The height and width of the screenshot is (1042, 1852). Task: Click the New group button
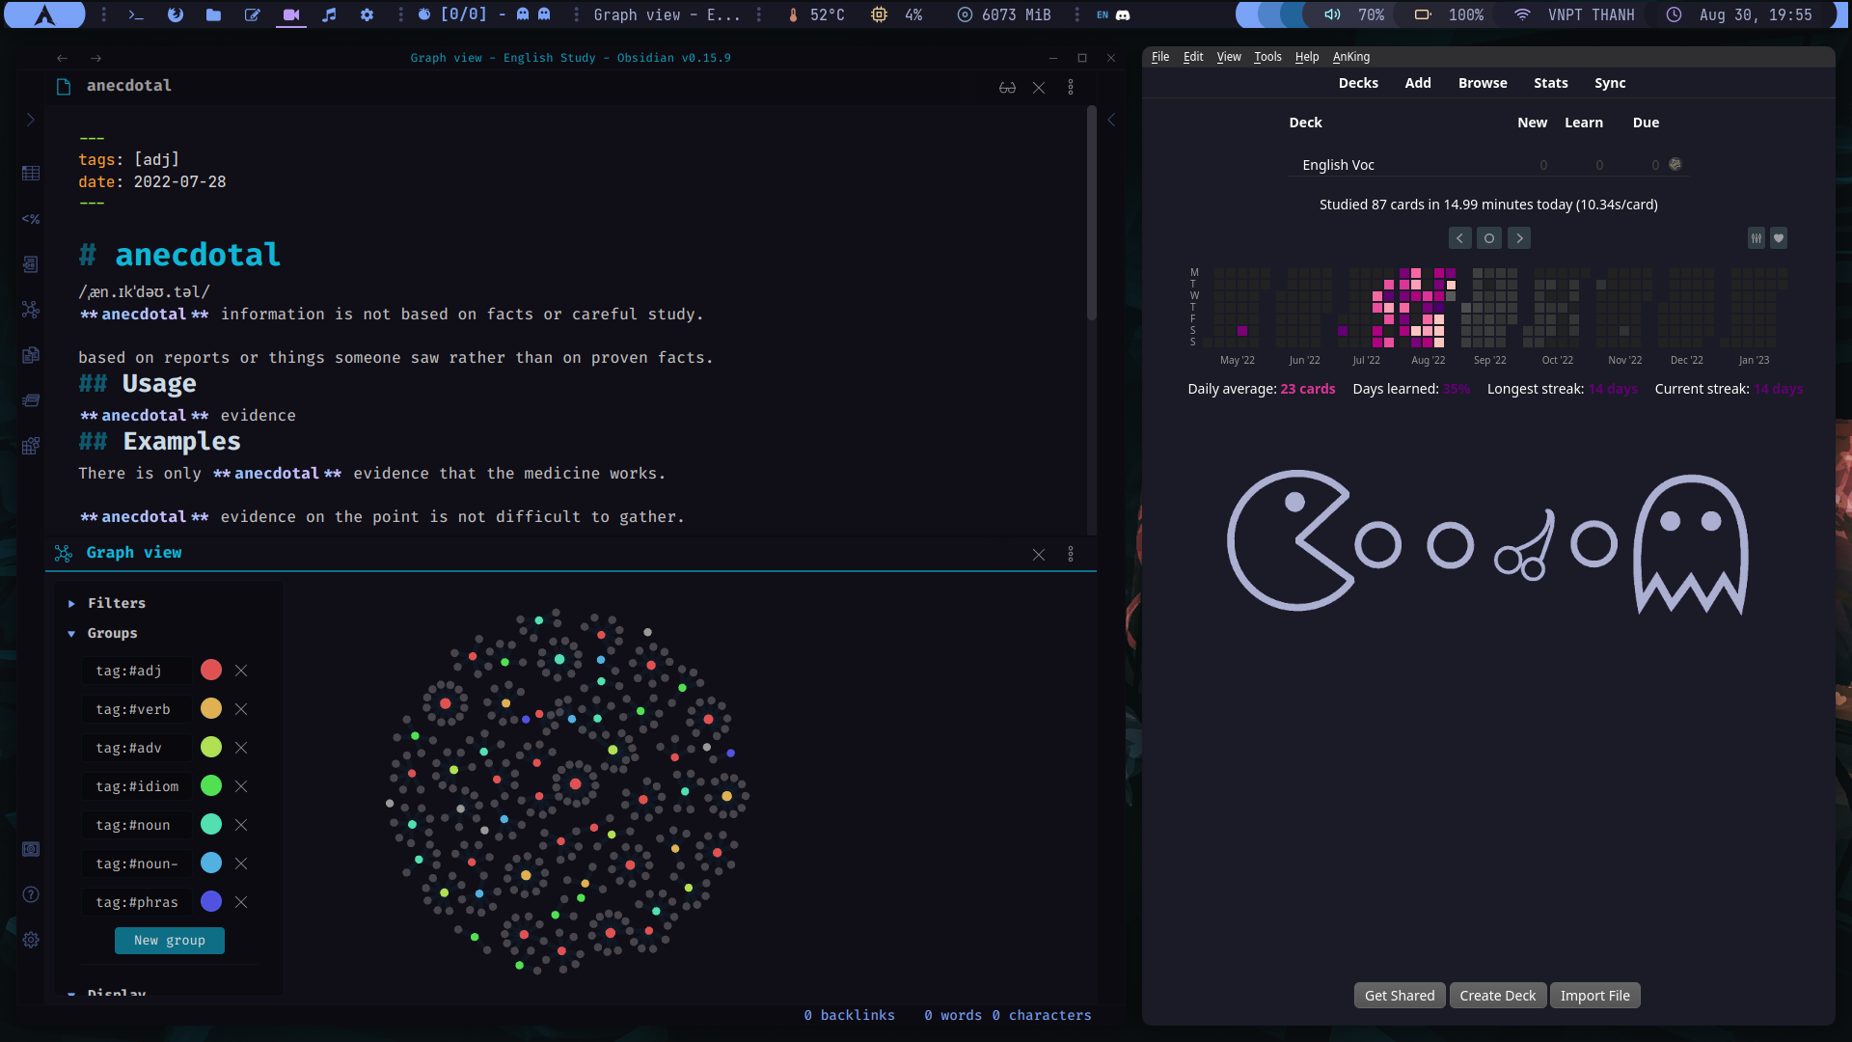point(170,941)
